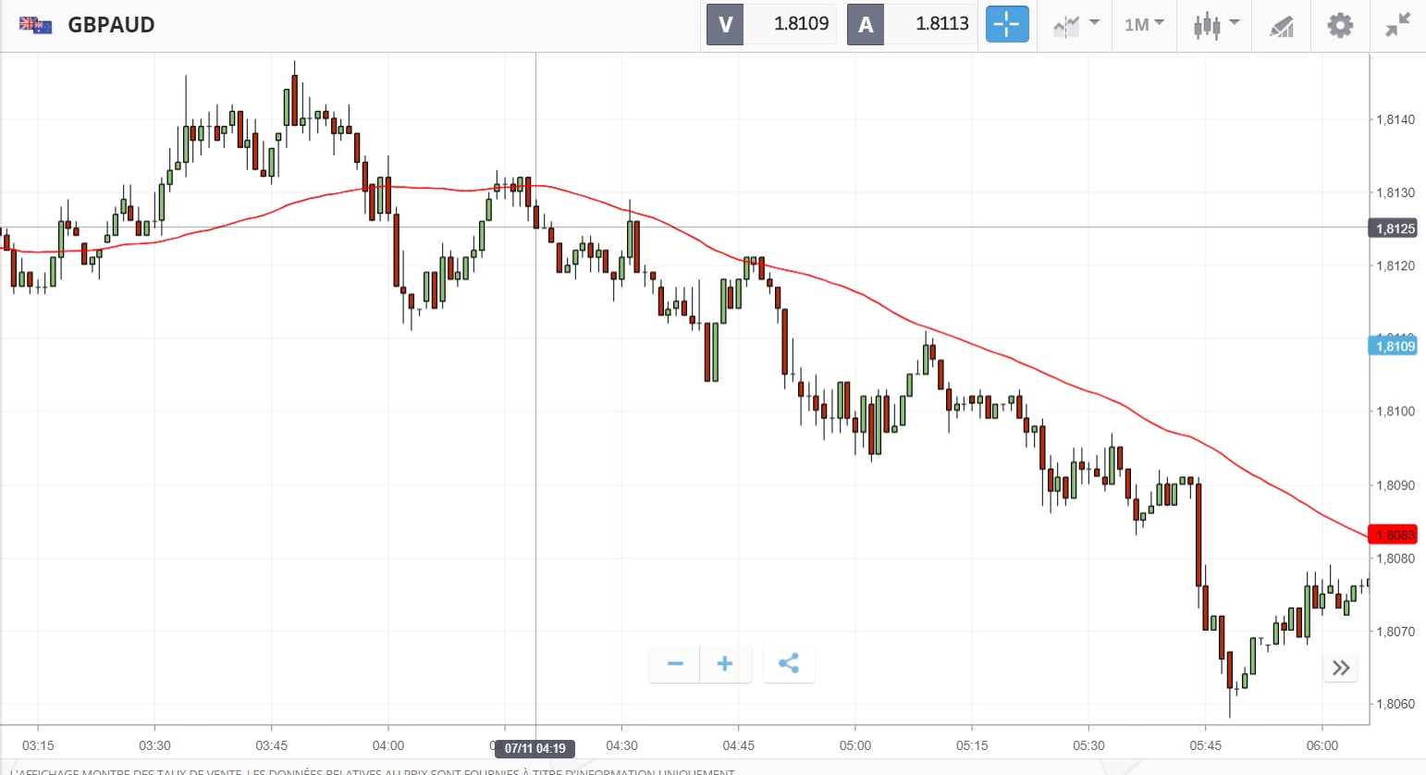Click the 07/11 04:19 time marker
Screen dimensions: 1426x775
tap(535, 748)
